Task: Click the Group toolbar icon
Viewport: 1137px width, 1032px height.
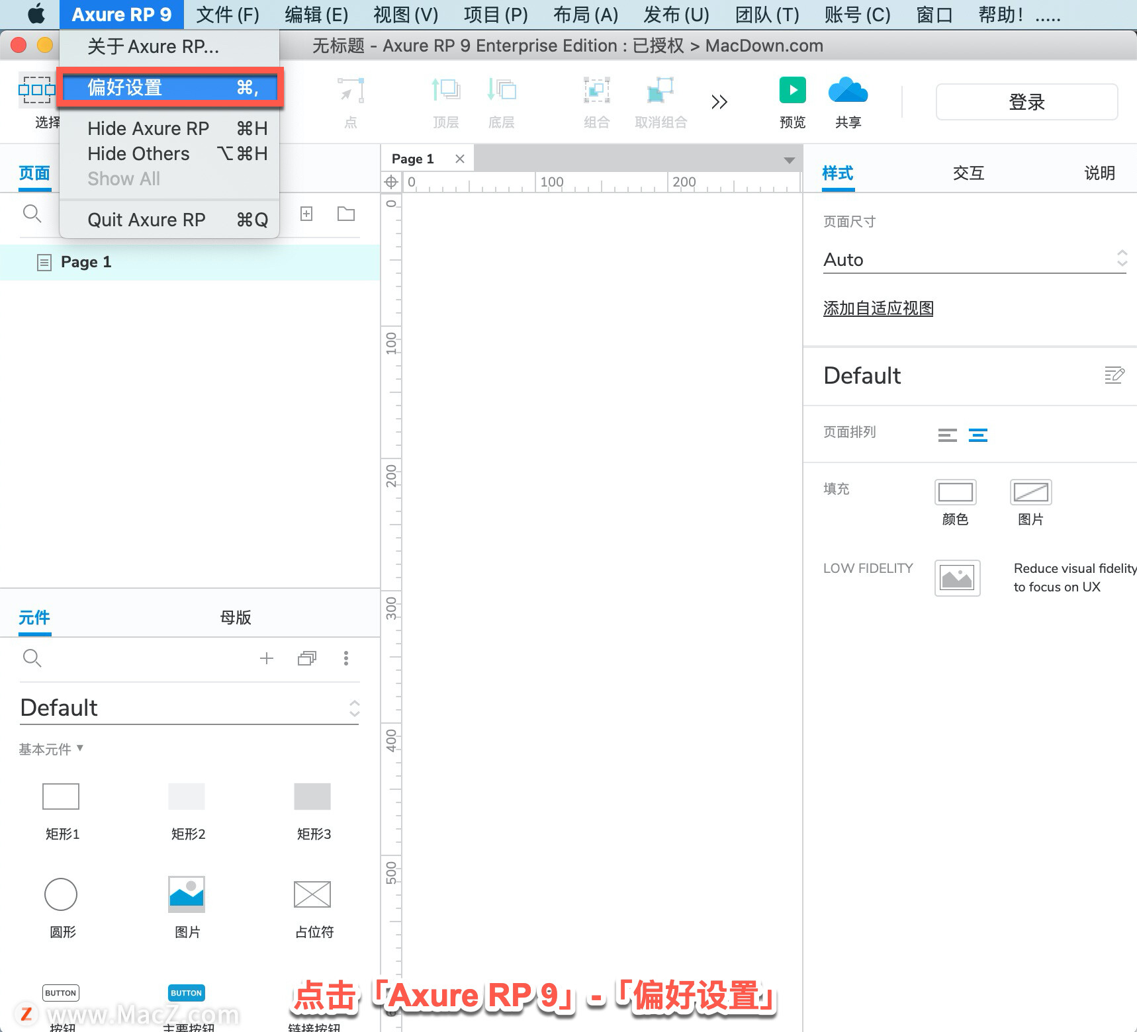Action: click(x=596, y=90)
